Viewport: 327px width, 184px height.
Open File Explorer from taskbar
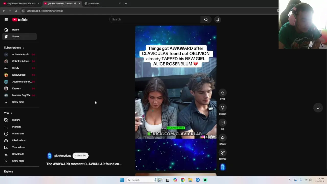tap(190, 180)
